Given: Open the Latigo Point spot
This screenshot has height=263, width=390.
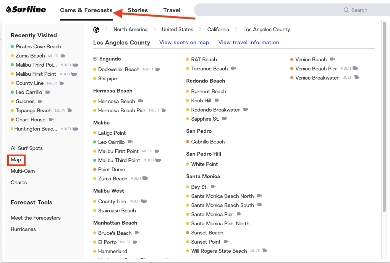Looking at the screenshot, I should click(112, 133).
